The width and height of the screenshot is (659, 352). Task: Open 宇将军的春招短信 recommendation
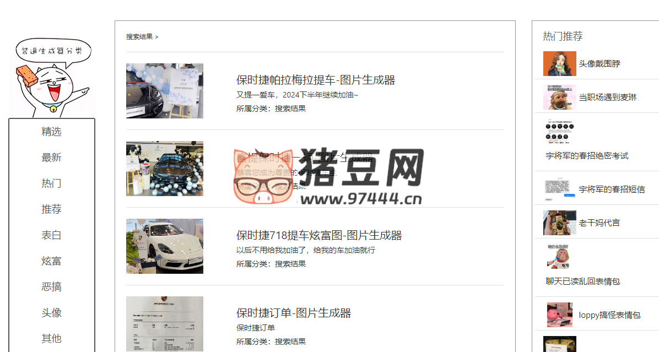coord(612,189)
